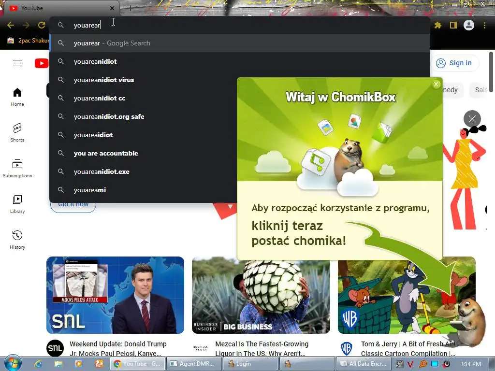
Task: Open Windows Explorer folder in taskbar
Action: tap(58, 364)
